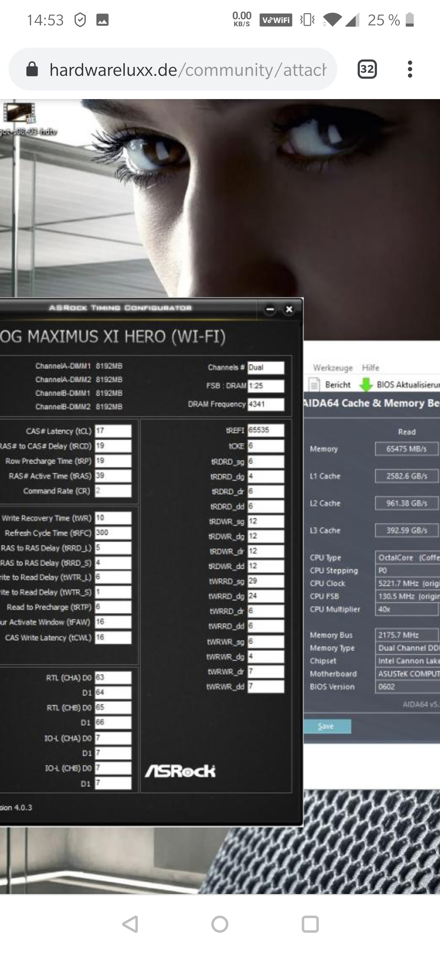Close the ASRock Timing Configurator window
Image resolution: width=440 pixels, height=954 pixels.
pyautogui.click(x=289, y=309)
